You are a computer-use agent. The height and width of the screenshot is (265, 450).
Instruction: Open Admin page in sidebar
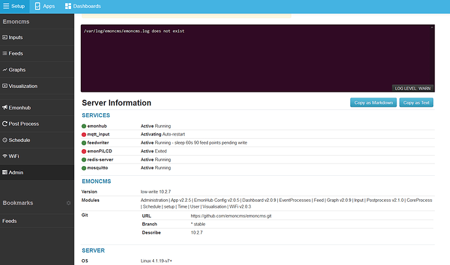tap(37, 173)
